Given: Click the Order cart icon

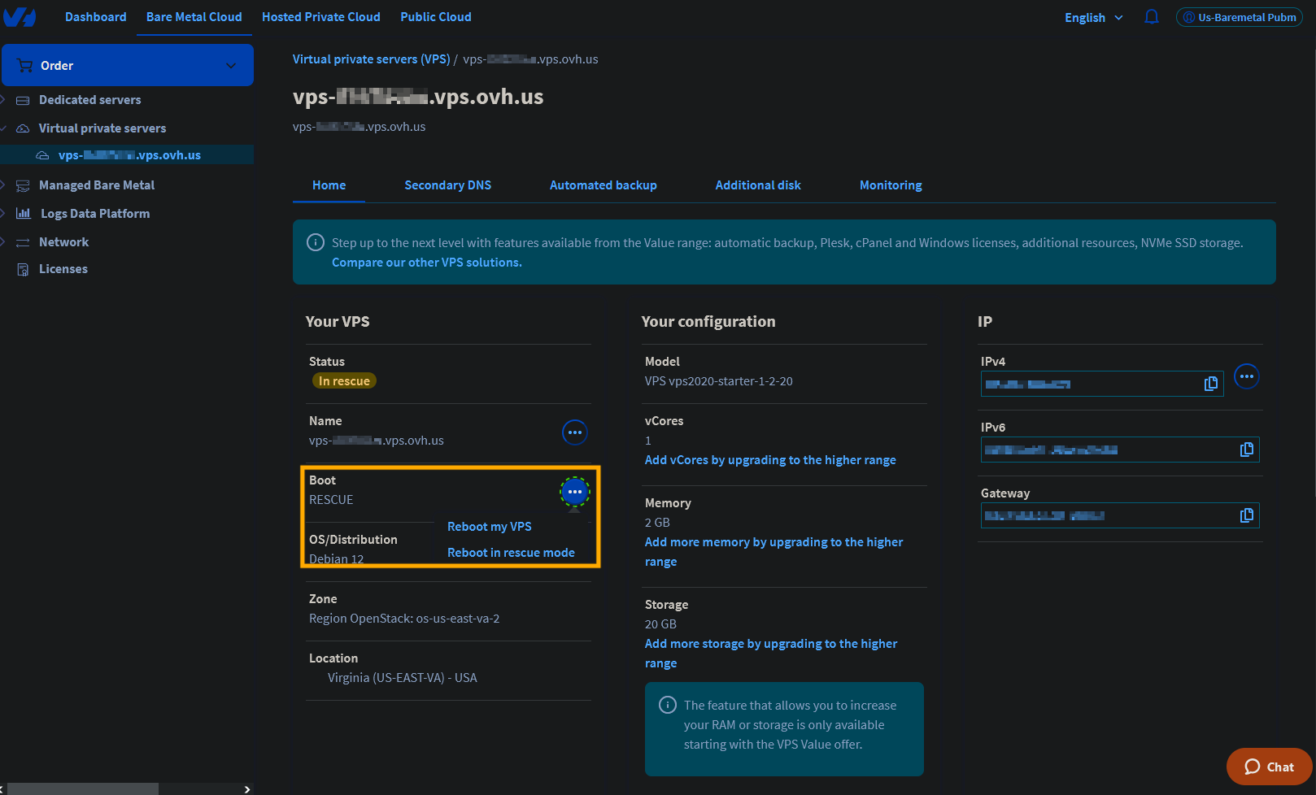Looking at the screenshot, I should click(24, 66).
